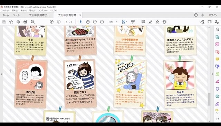Expand the zoom percentage dropdown
The height and width of the screenshot is (126, 221).
pos(117,22)
